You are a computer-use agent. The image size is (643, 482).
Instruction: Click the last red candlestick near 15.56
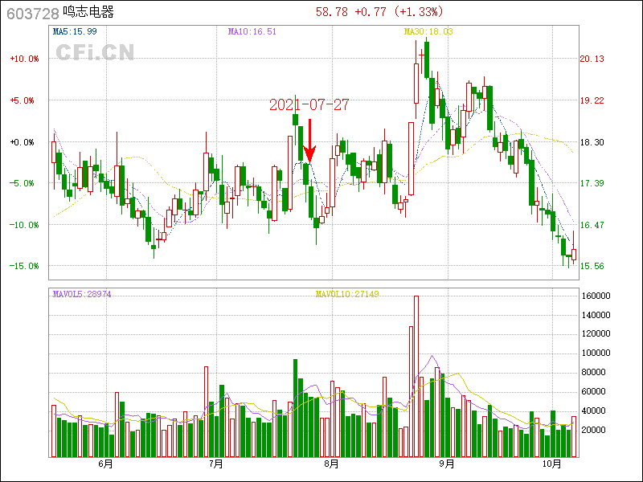tap(574, 249)
